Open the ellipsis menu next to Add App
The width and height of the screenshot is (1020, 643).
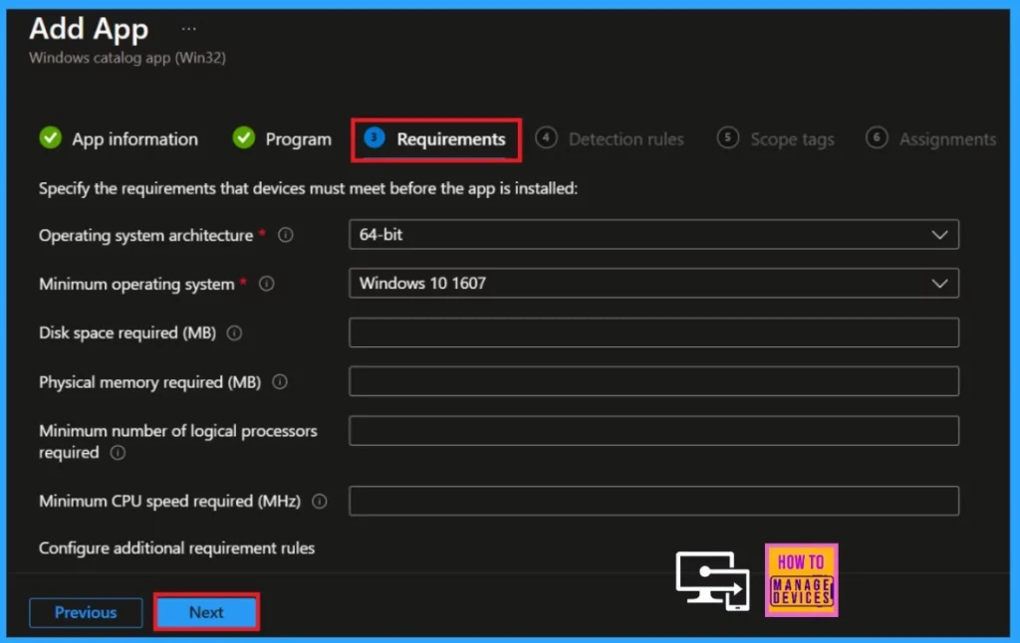188,29
